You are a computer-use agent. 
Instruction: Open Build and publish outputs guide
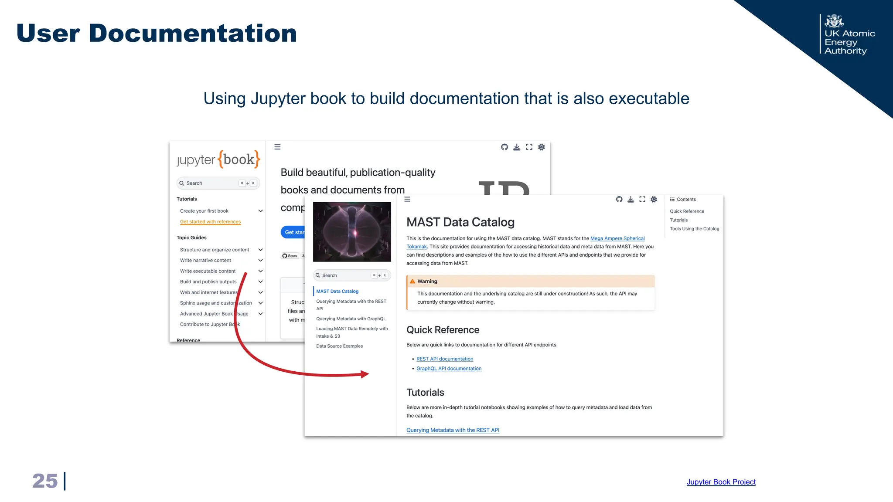click(208, 282)
